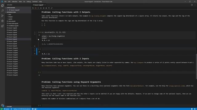197x110 pixels.
Task: Add cell below the slogdet output
Action: tap(35, 46)
